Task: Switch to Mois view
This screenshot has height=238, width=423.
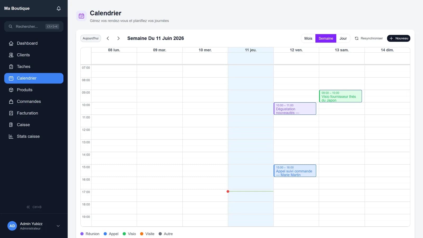Action: point(308,38)
